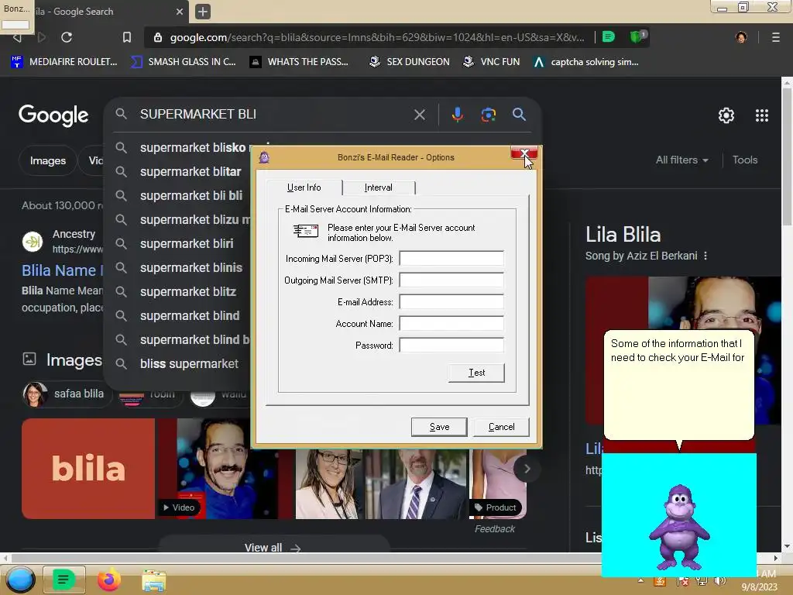Image resolution: width=793 pixels, height=595 pixels.
Task: Save the e-mail reader options
Action: tap(439, 427)
